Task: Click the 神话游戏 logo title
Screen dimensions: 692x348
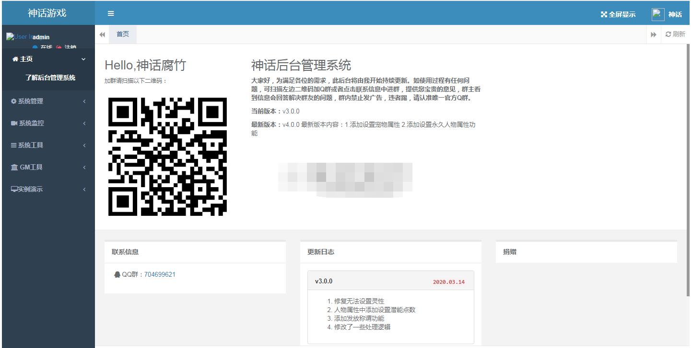Action: click(x=47, y=13)
